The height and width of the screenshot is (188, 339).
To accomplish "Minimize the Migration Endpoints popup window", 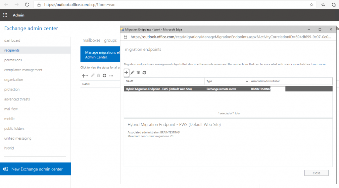I will [x=309, y=30].
